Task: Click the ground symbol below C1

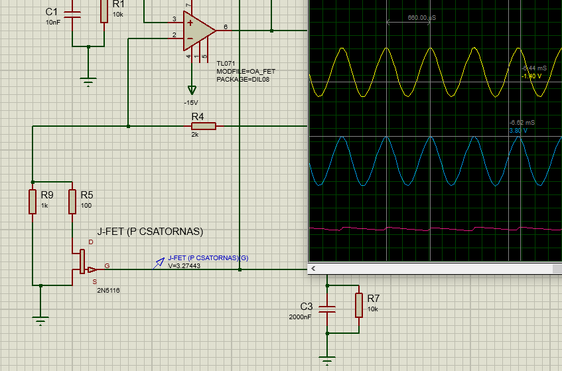Action: [x=88, y=82]
